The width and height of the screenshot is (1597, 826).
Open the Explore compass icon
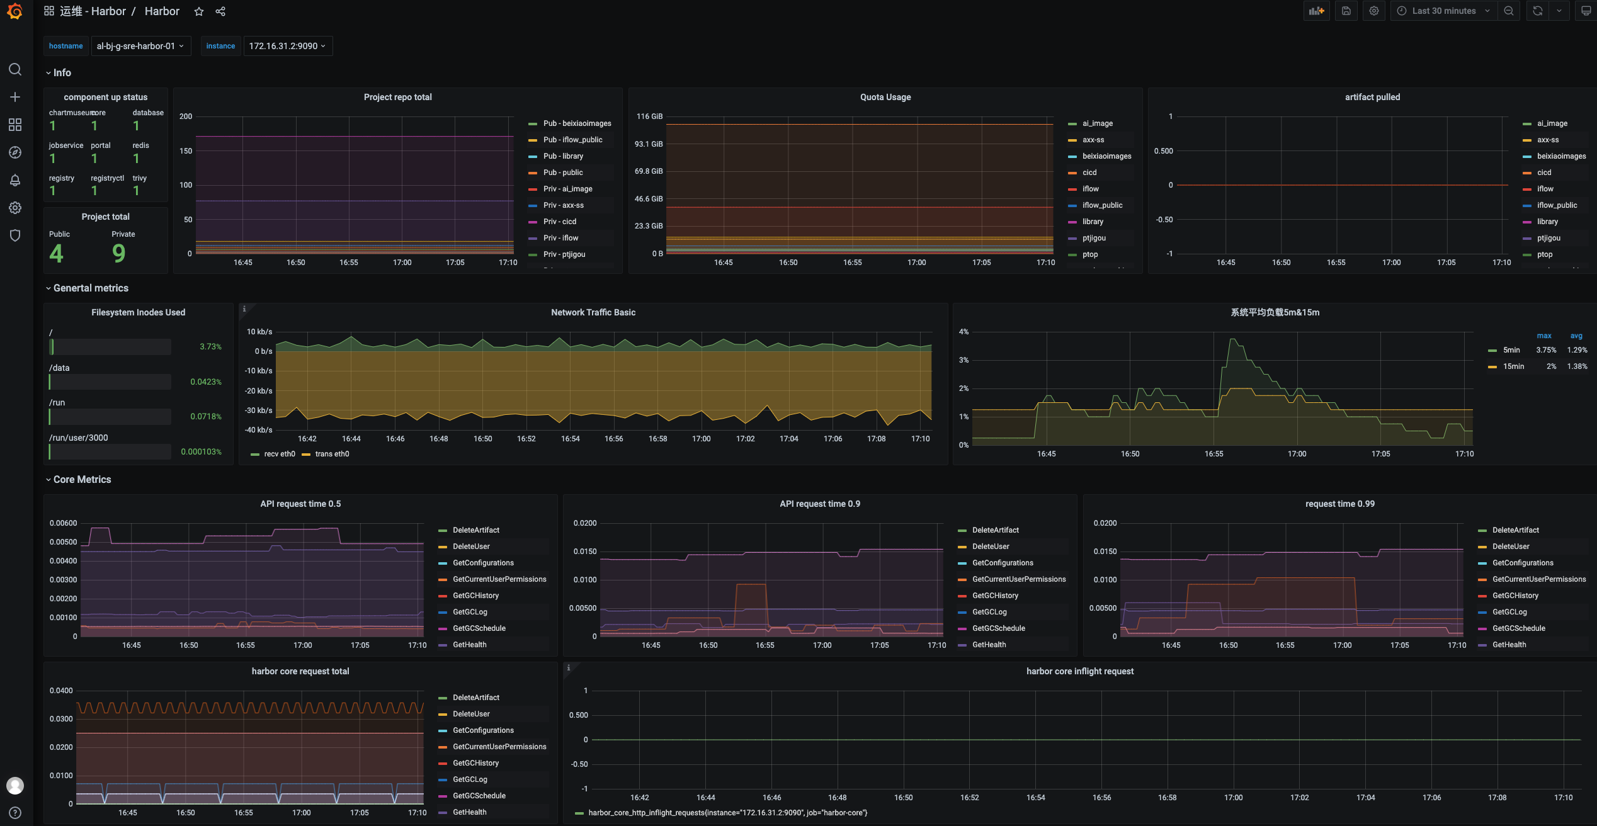coord(15,152)
